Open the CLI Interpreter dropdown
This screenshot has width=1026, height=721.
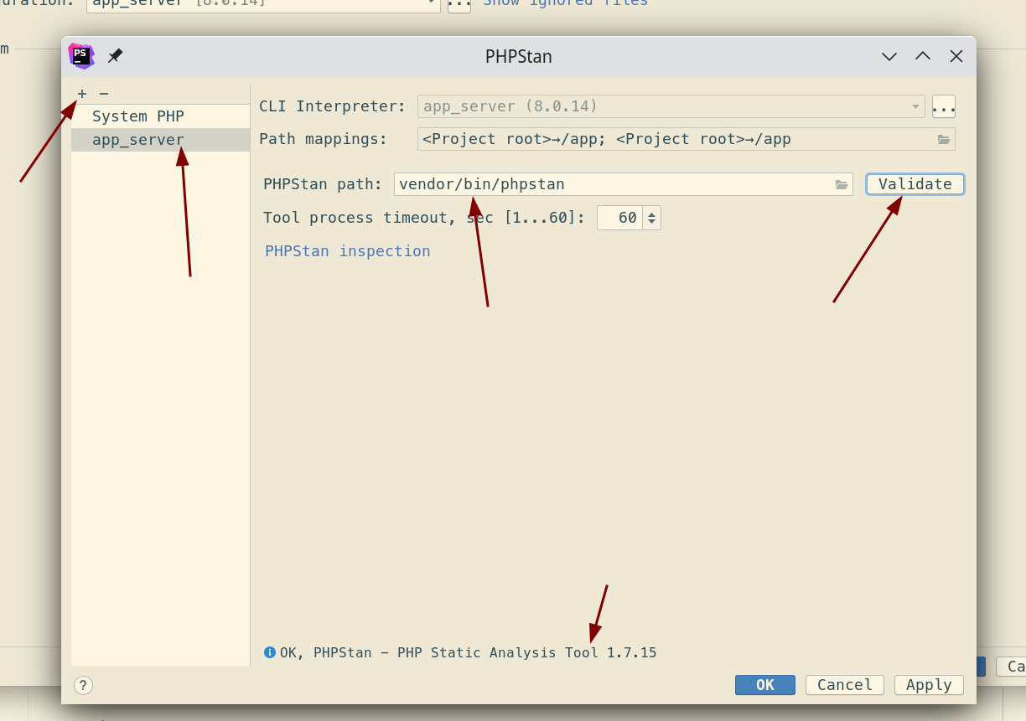tap(915, 106)
